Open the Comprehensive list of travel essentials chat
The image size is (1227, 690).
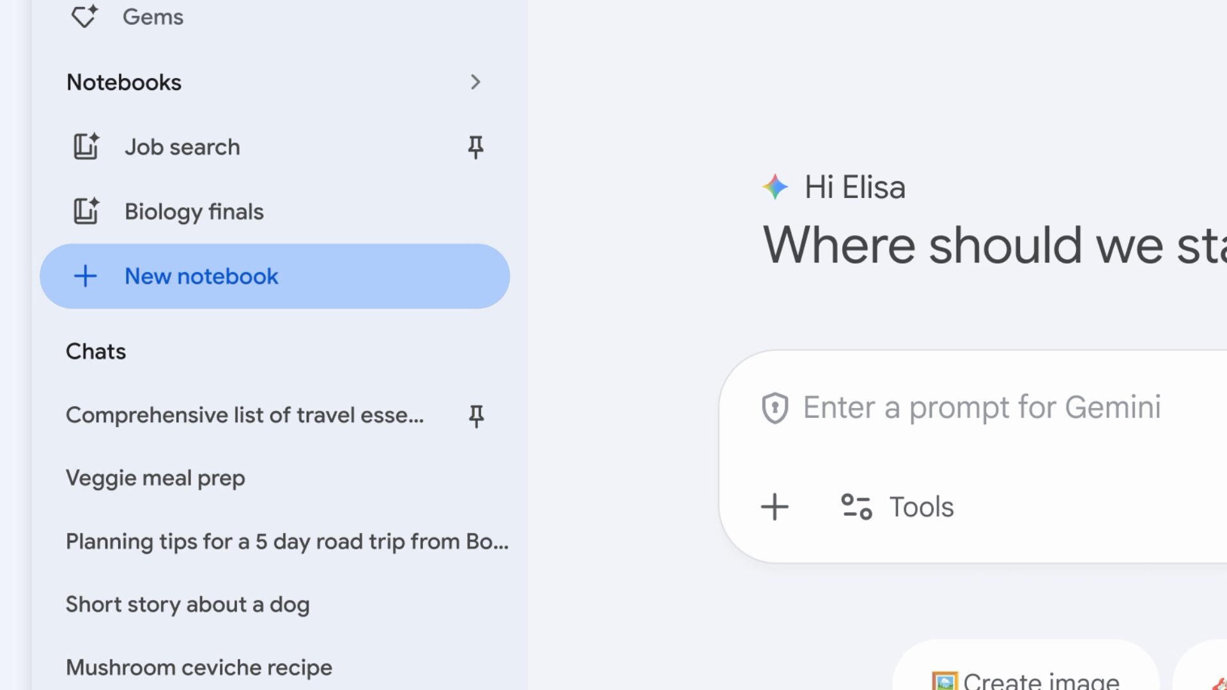pyautogui.click(x=244, y=415)
